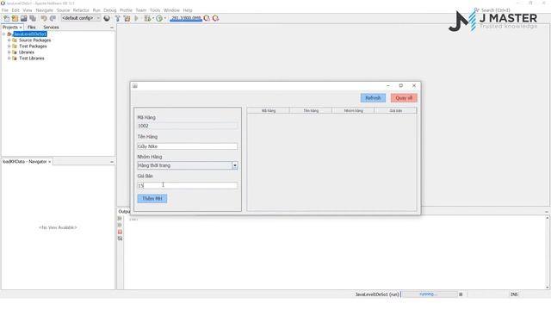Open the Navigate menu

pyautogui.click(x=44, y=10)
